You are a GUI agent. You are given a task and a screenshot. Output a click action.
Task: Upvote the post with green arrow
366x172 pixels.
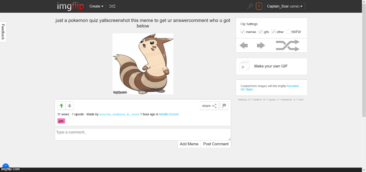point(61,106)
